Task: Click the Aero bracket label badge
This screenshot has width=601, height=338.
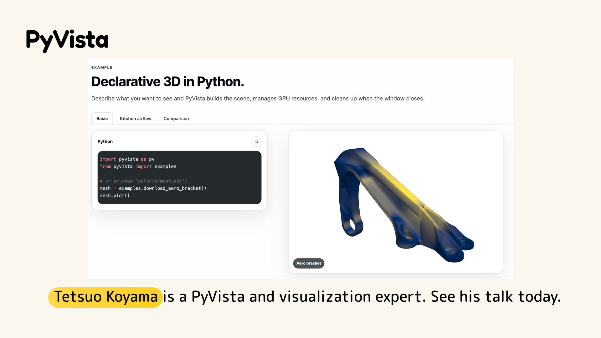Action: pyautogui.click(x=309, y=263)
